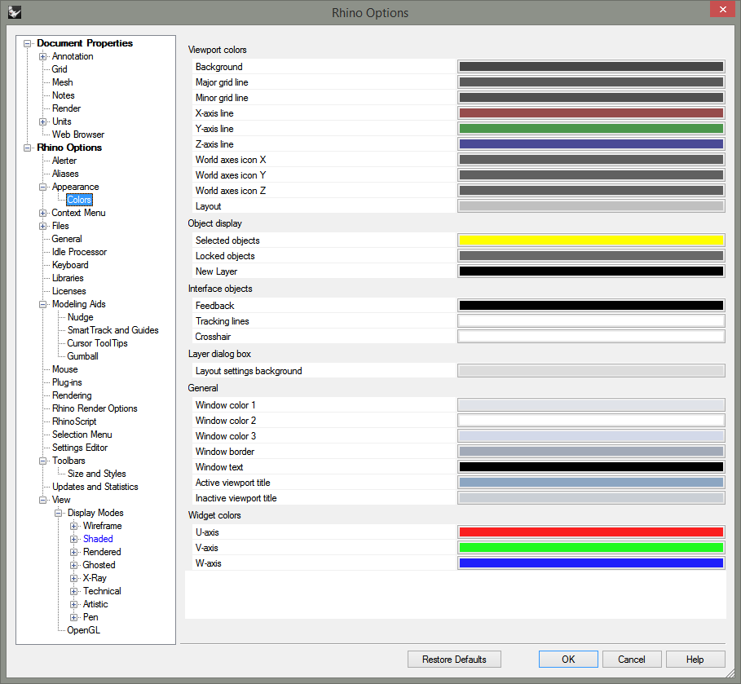The height and width of the screenshot is (684, 741).
Task: Confirm with the OK button
Action: (x=568, y=660)
